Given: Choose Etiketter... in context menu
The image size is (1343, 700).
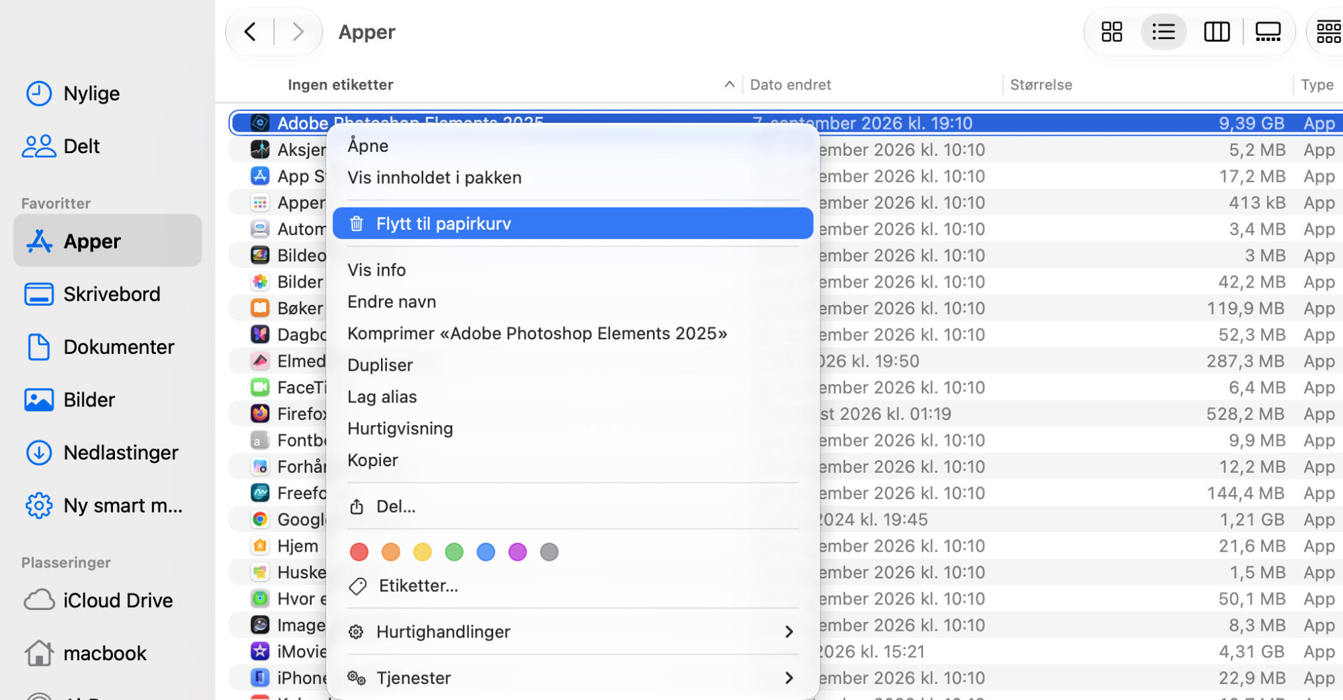Looking at the screenshot, I should (x=573, y=586).
